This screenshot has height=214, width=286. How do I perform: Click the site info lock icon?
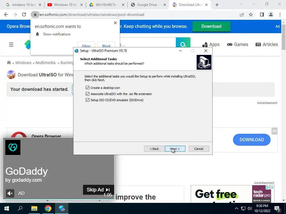click(35, 14)
